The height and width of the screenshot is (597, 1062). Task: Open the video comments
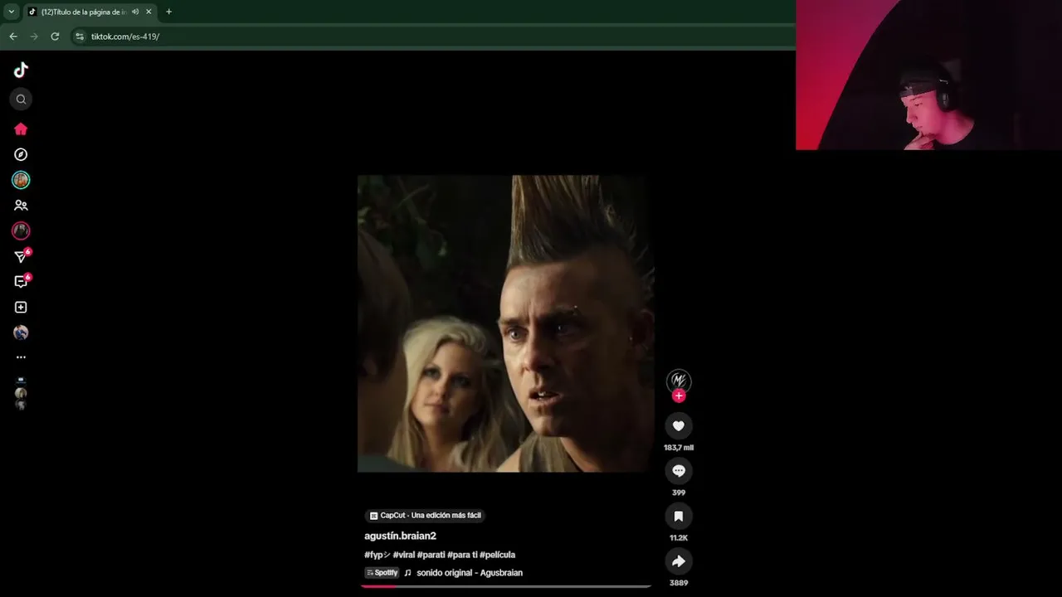pos(678,471)
